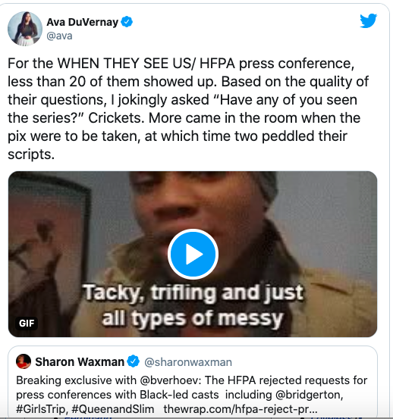Visit the @sharonwaxman handle
Image resolution: width=393 pixels, height=419 pixels.
point(188,362)
